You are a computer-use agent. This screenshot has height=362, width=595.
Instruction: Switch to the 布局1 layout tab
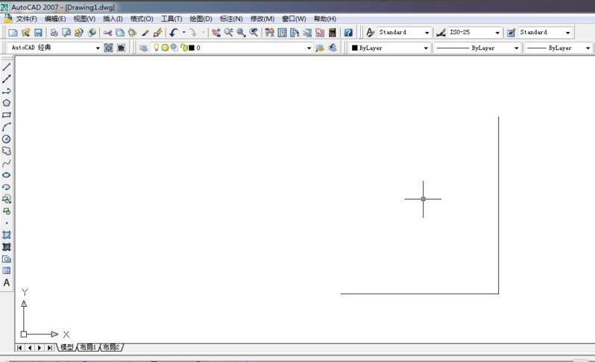tap(89, 347)
